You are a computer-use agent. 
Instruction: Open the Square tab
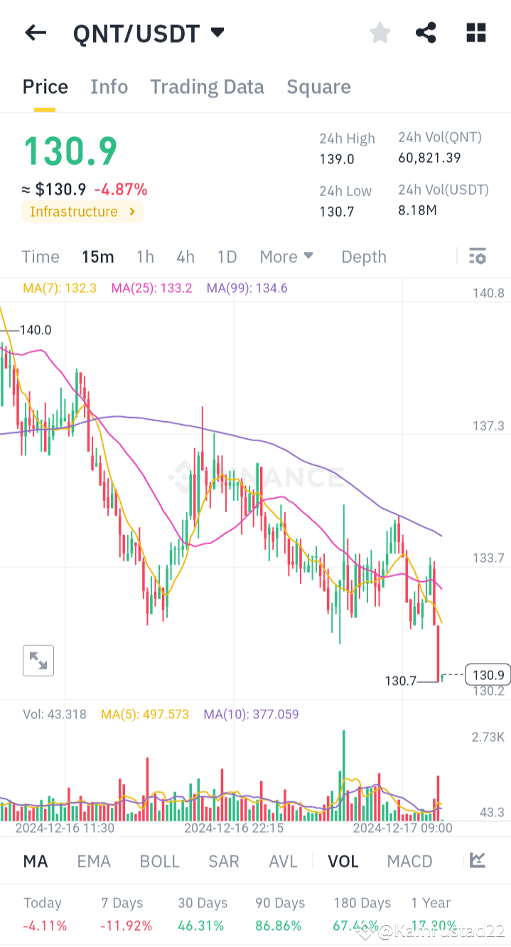318,86
